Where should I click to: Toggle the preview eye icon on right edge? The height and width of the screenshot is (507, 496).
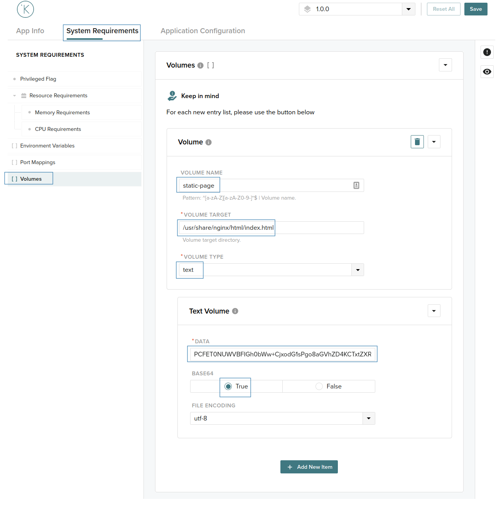tap(487, 71)
